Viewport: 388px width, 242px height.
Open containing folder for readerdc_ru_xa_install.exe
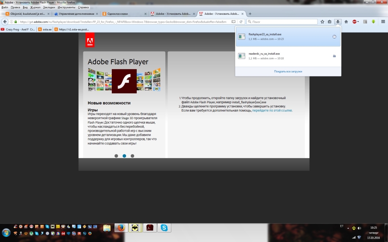point(334,56)
